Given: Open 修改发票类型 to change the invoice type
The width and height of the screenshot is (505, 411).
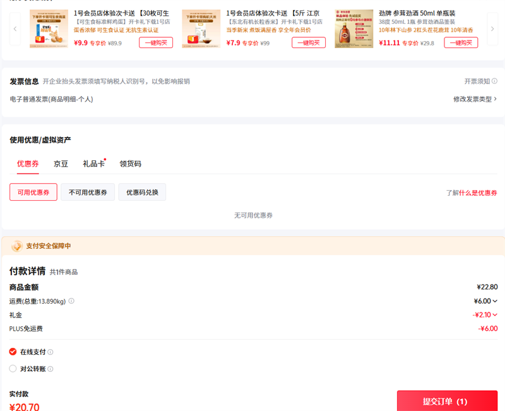Looking at the screenshot, I should (475, 99).
